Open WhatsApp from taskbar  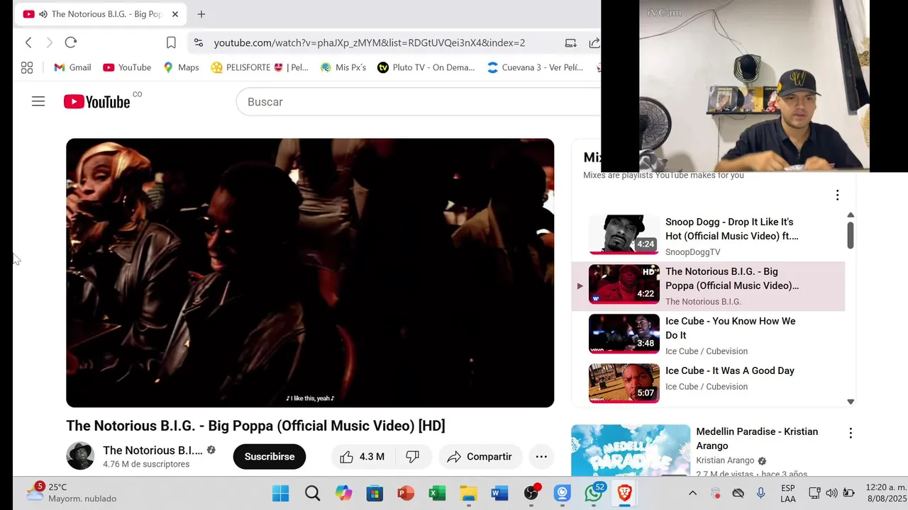pos(594,493)
